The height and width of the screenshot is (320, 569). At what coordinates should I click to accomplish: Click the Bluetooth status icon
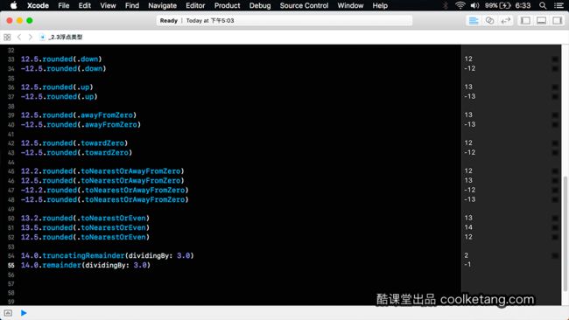coord(446,5)
